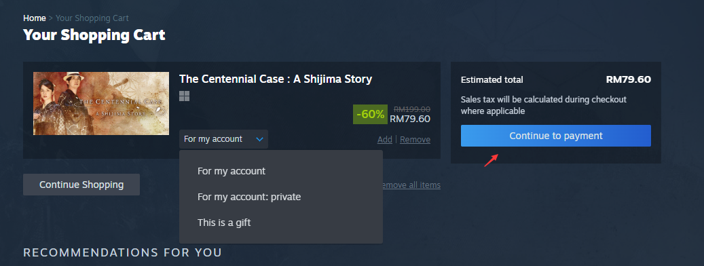Open the 'For my account' purchase dropdown
The height and width of the screenshot is (266, 704).
tap(223, 139)
